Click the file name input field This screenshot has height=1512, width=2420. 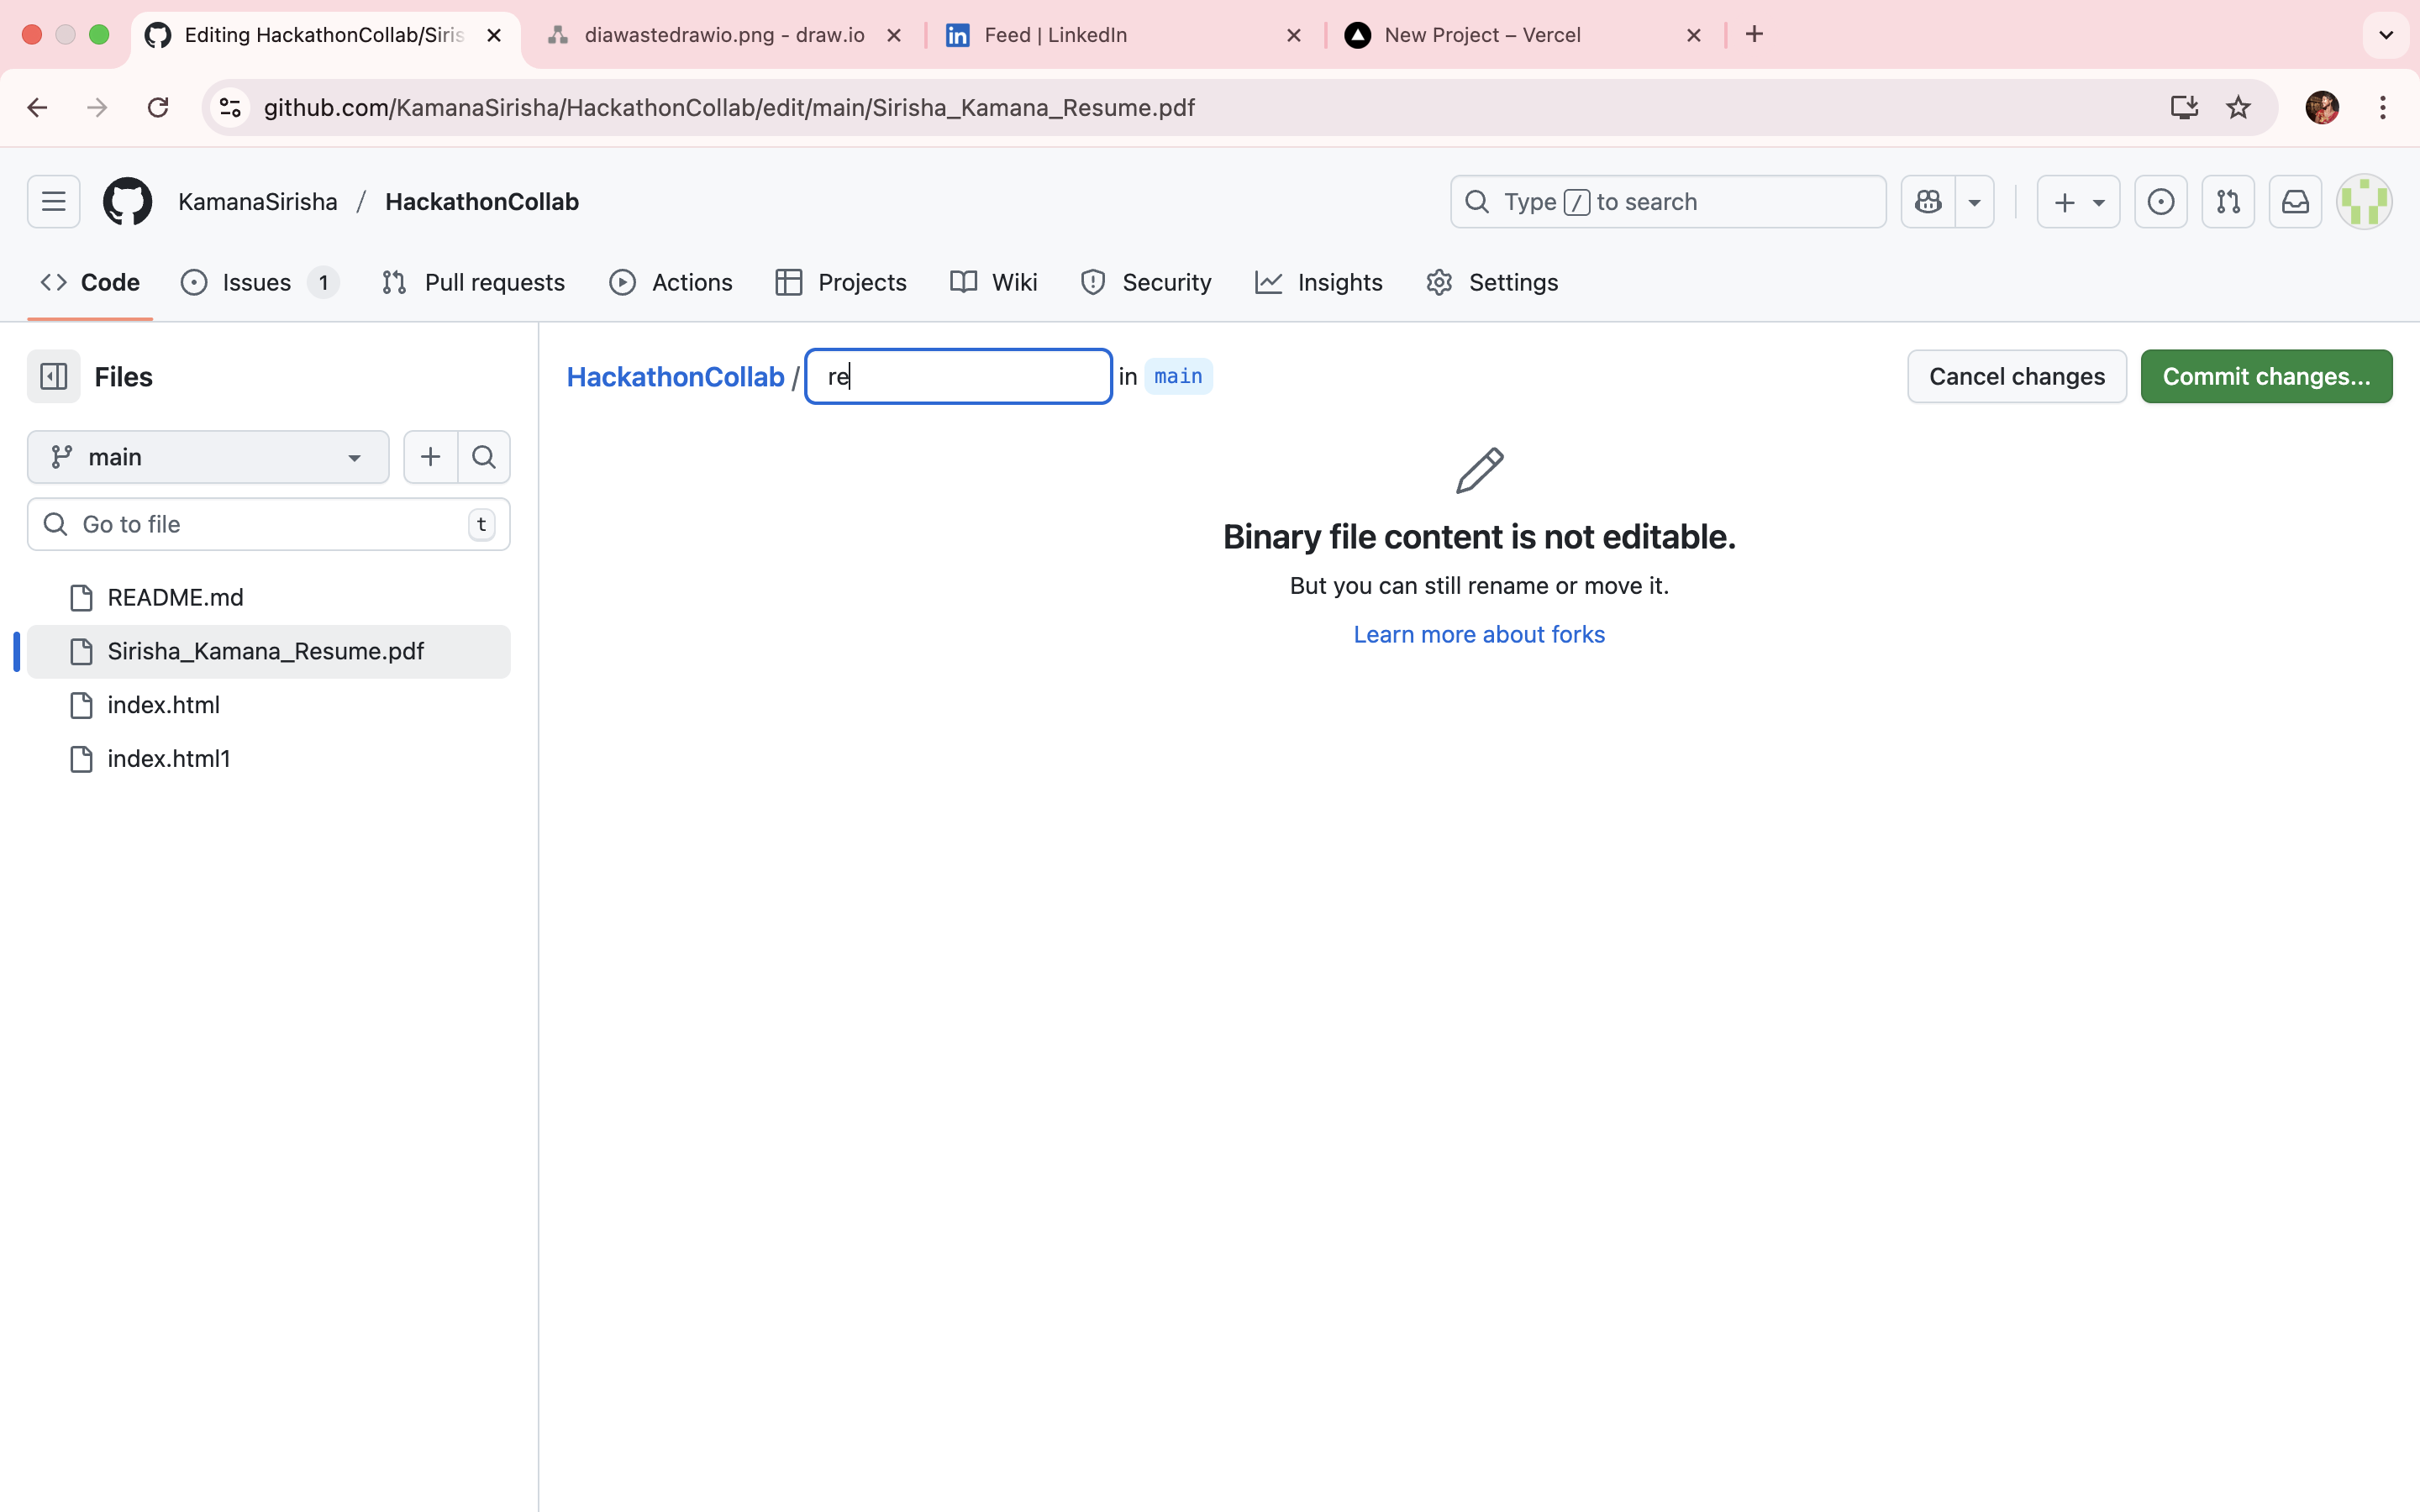[x=958, y=377]
